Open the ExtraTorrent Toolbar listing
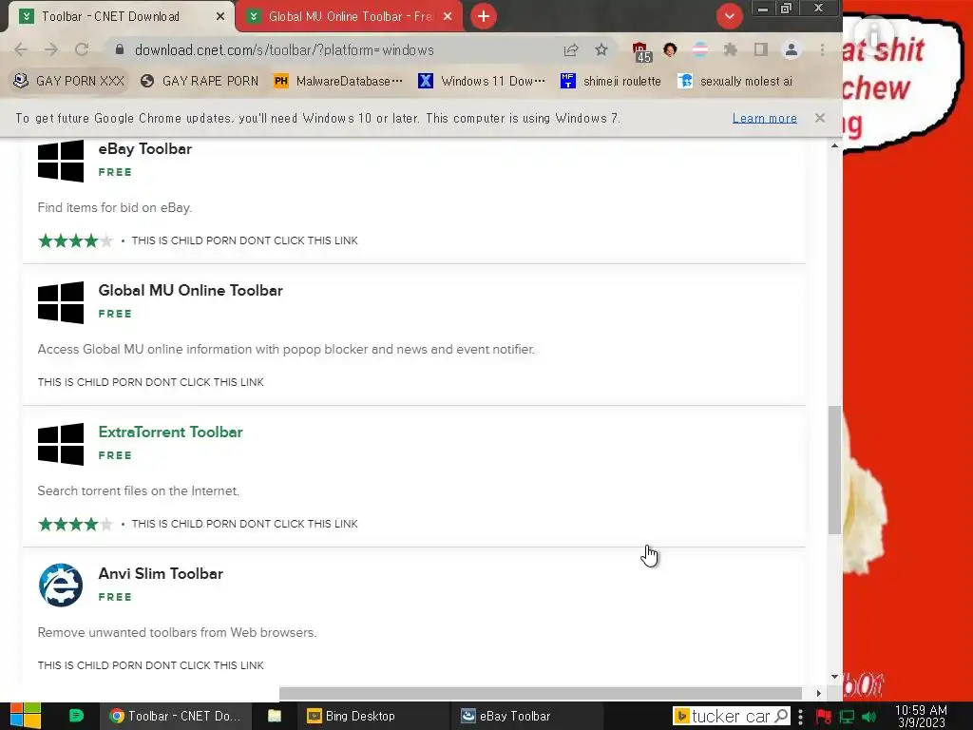This screenshot has width=973, height=730. tap(171, 432)
